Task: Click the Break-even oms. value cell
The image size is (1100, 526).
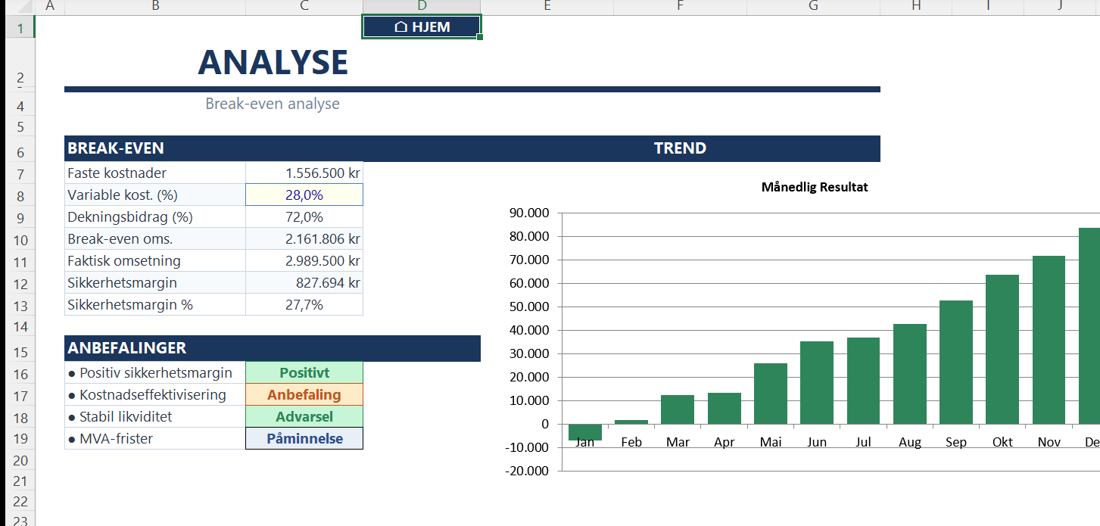Action: click(x=304, y=239)
